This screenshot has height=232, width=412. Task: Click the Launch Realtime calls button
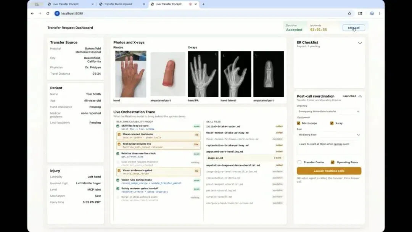click(x=329, y=171)
